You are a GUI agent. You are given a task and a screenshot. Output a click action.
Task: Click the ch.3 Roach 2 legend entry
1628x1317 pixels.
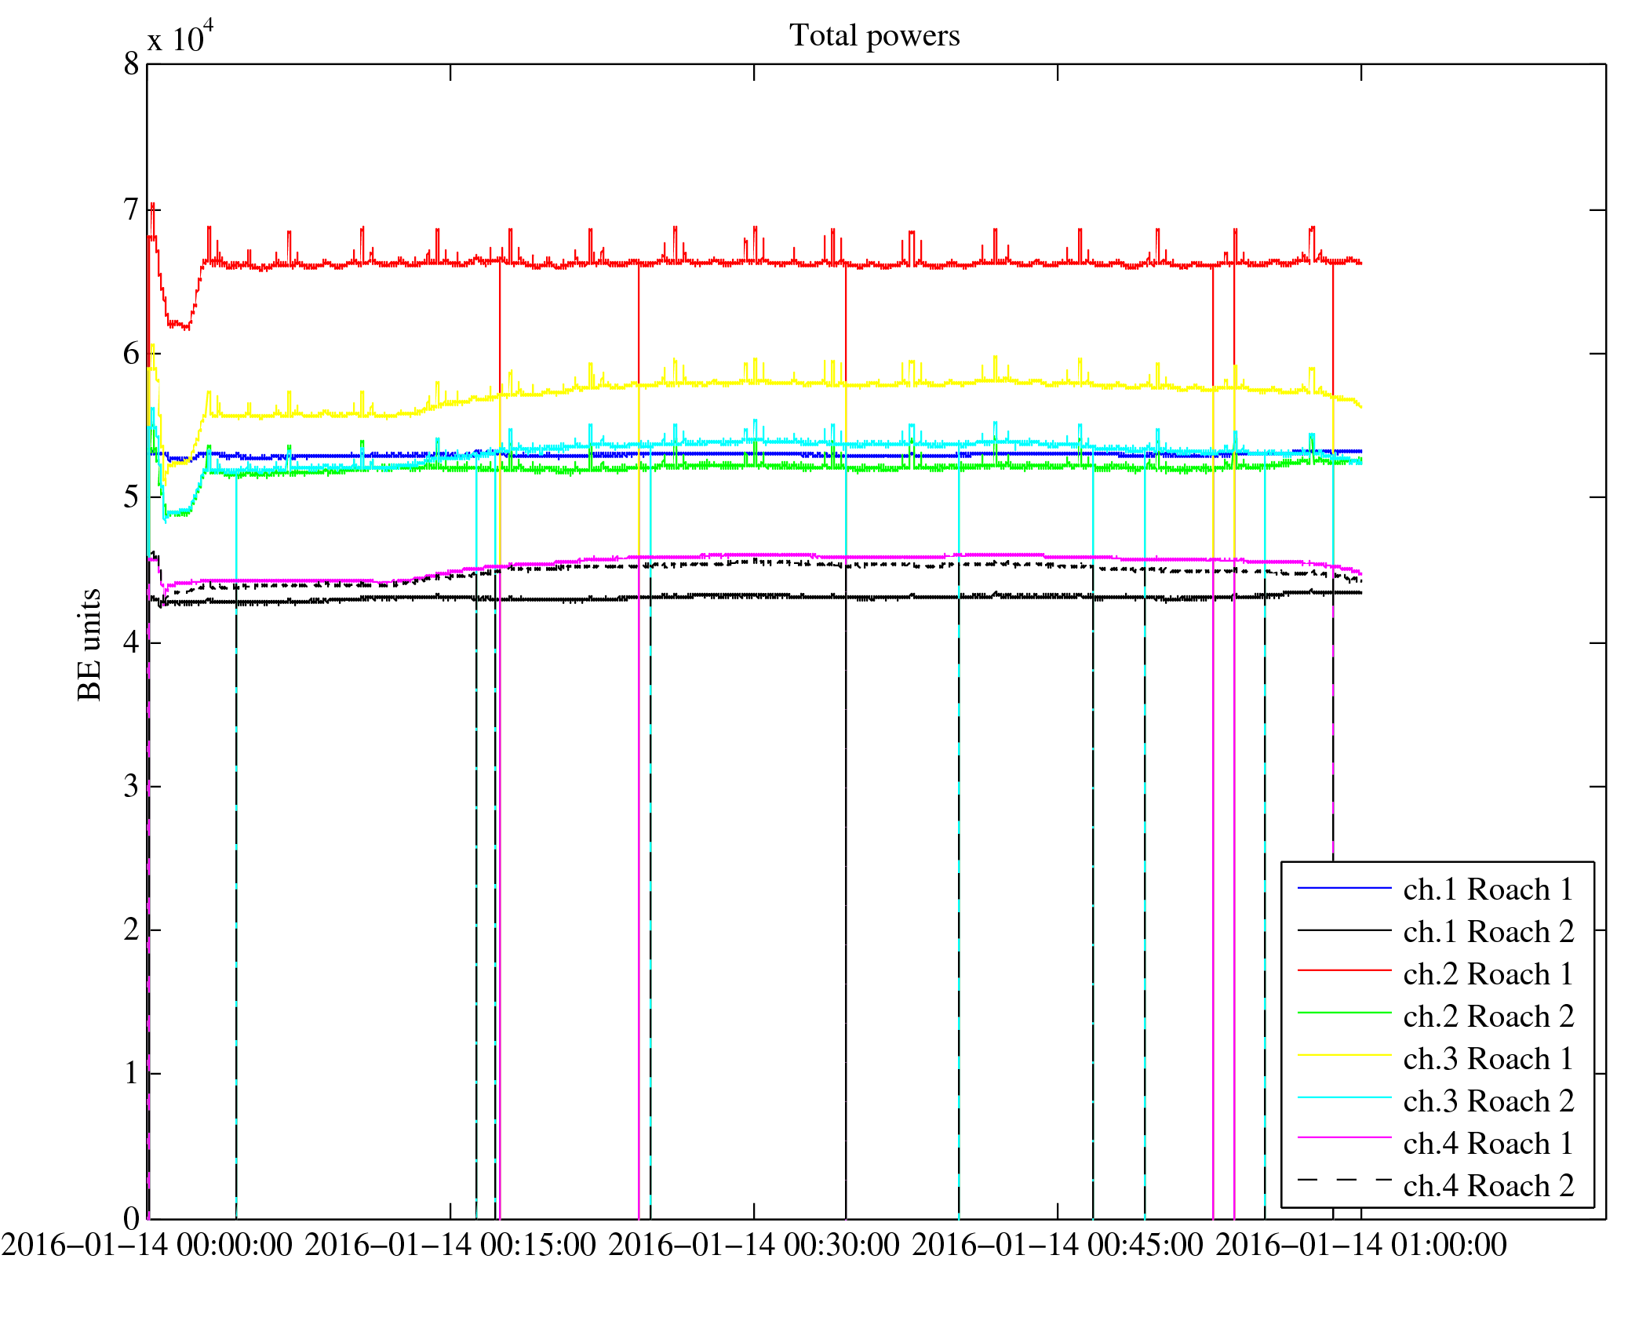(x=1488, y=1101)
